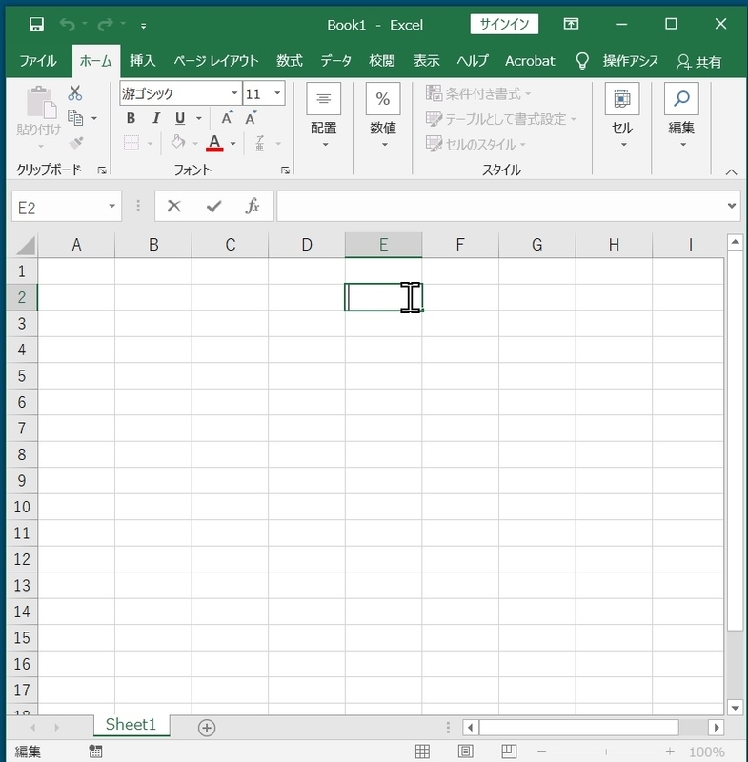Collapse the ribbon with the chevron
The image size is (748, 762).
tap(731, 172)
